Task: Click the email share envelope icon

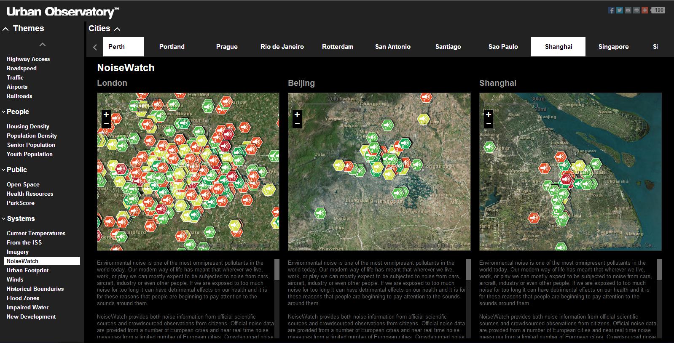Action: coord(628,10)
